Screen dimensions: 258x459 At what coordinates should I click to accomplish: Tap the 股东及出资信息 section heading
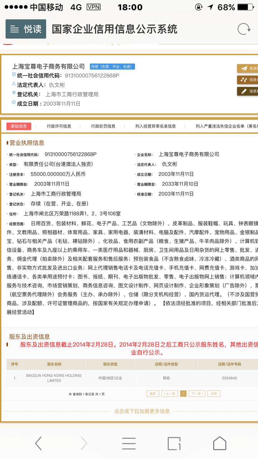(x=29, y=336)
